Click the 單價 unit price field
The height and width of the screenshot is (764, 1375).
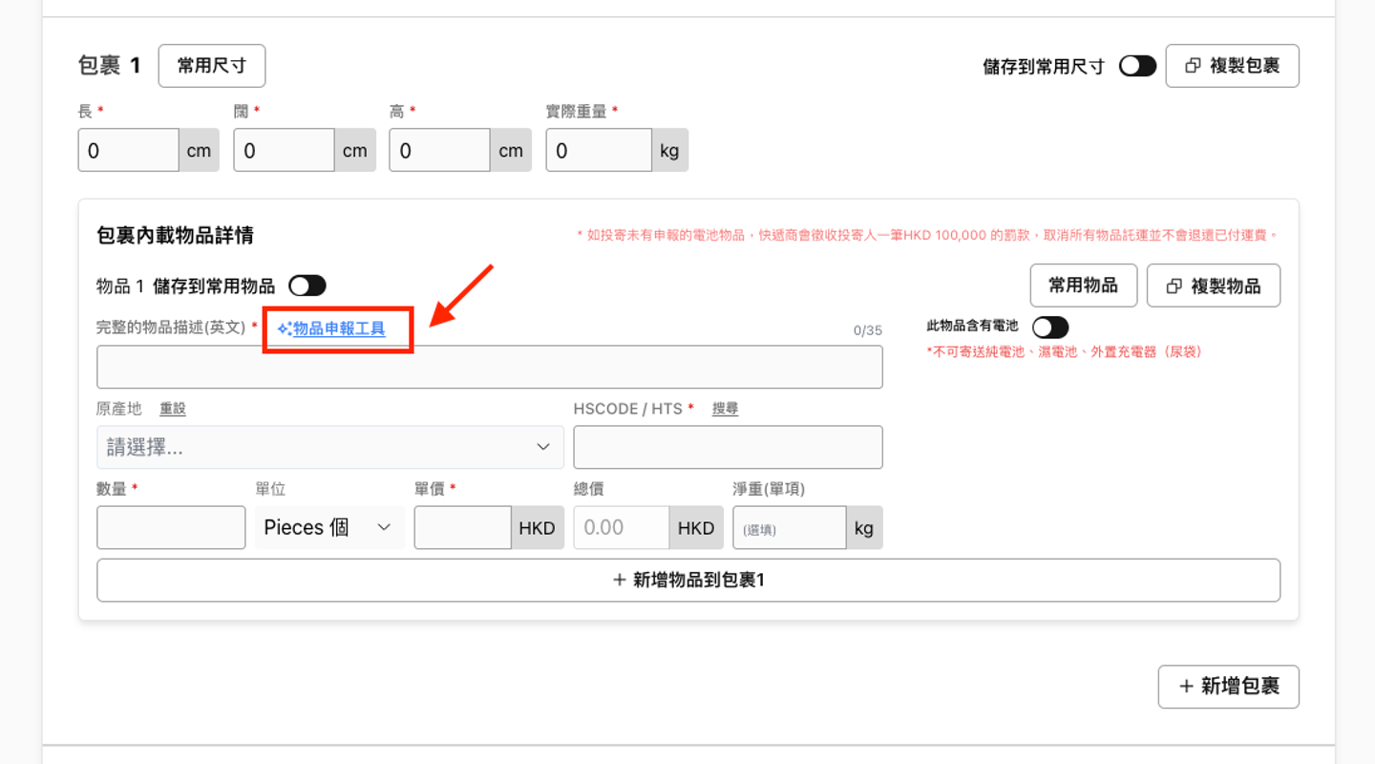click(462, 528)
